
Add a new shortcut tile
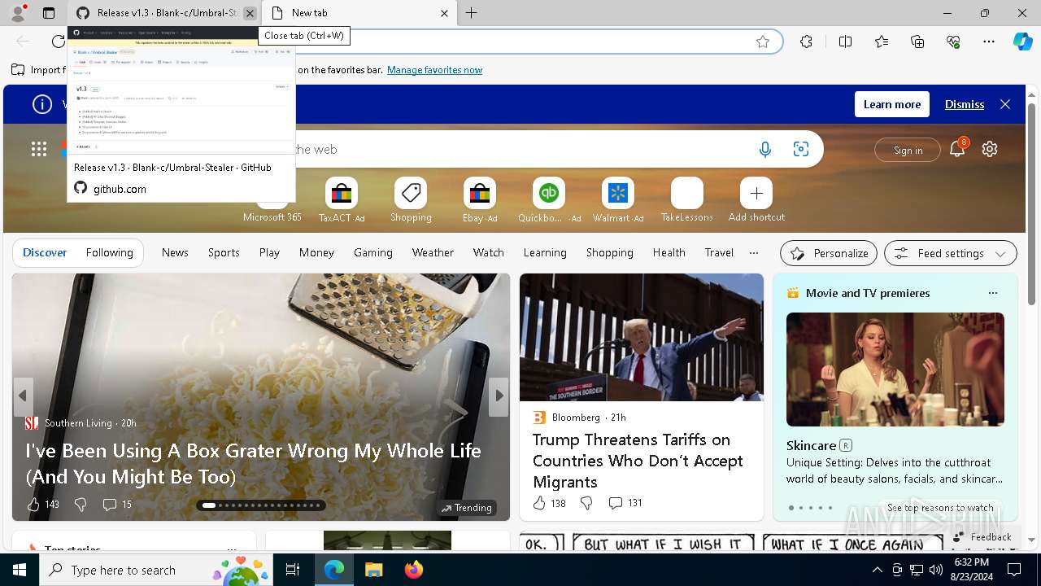click(756, 200)
